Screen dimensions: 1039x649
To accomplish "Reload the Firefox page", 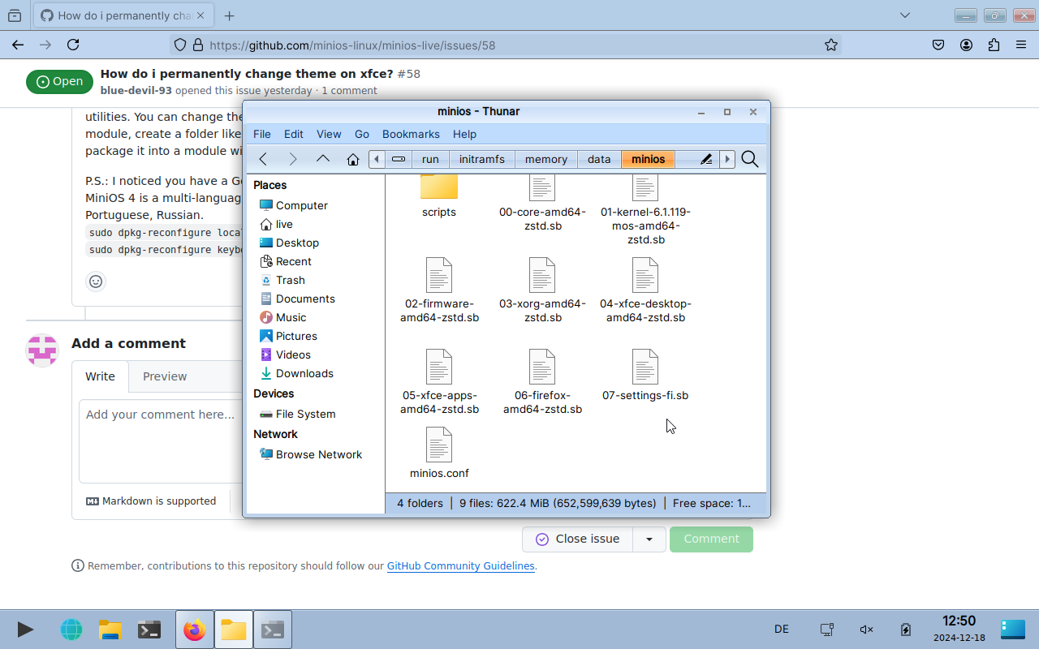I will (x=73, y=45).
